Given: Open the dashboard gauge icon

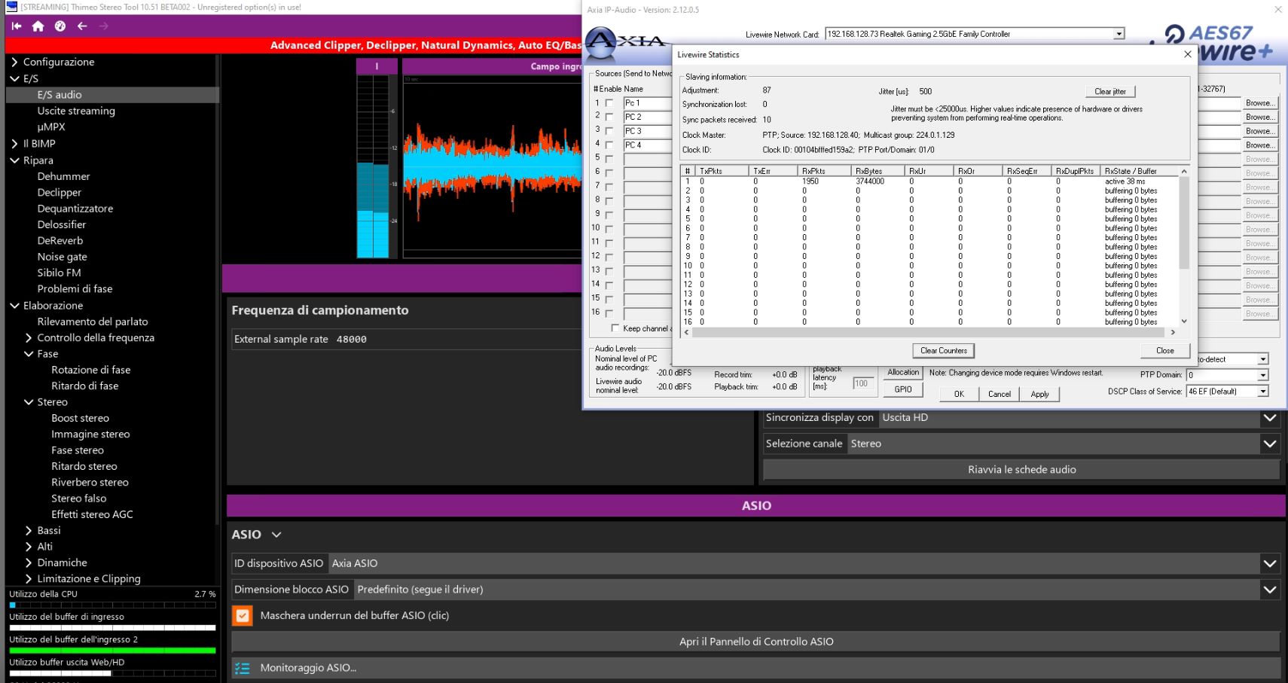Looking at the screenshot, I should pyautogui.click(x=60, y=26).
